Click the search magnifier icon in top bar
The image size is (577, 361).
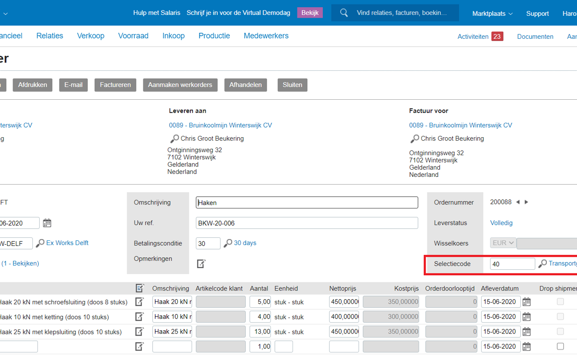(344, 13)
